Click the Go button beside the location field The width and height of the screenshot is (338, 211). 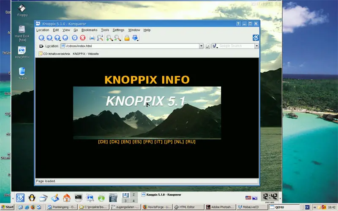point(207,46)
